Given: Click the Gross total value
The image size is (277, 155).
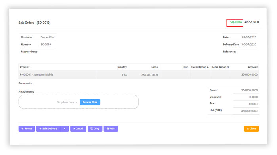Looking at the screenshot, I should 249,90.
